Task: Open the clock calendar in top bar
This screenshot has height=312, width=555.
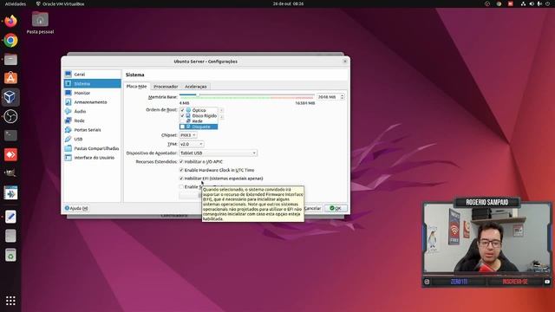Action: click(288, 3)
